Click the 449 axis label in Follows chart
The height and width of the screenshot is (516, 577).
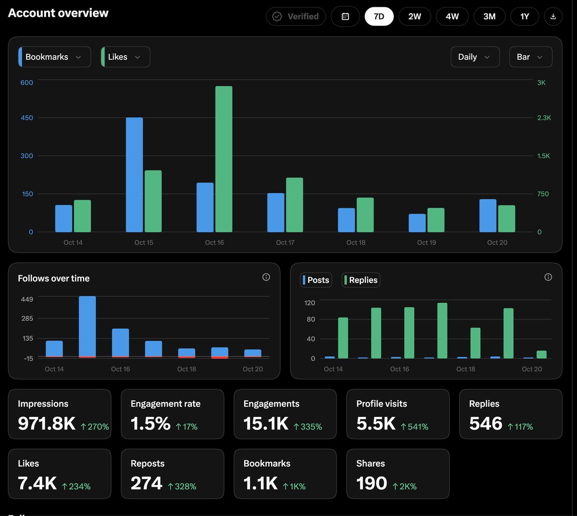[x=27, y=299]
